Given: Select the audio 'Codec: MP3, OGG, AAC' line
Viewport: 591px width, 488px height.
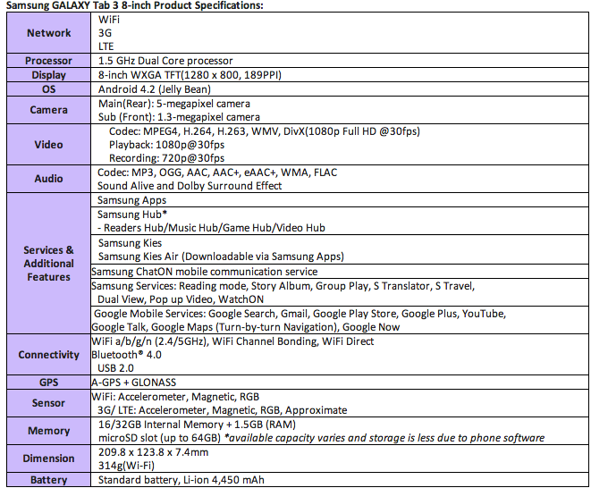Looking at the screenshot, I should coord(217,172).
